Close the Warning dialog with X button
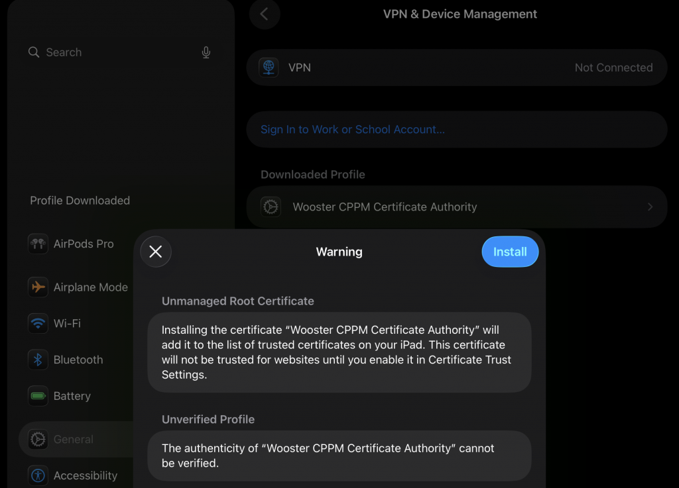 tap(156, 252)
